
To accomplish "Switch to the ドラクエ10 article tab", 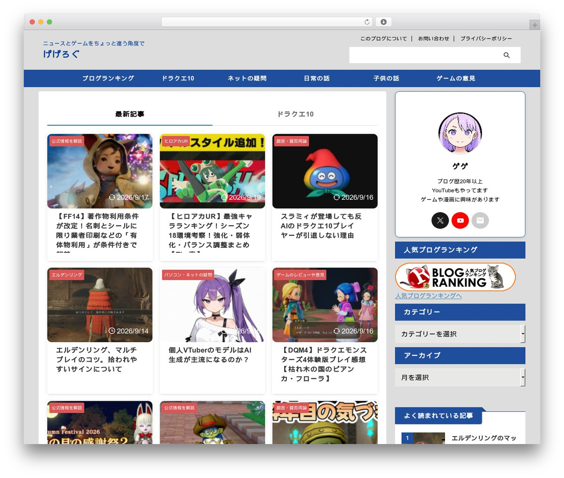I will pyautogui.click(x=295, y=114).
